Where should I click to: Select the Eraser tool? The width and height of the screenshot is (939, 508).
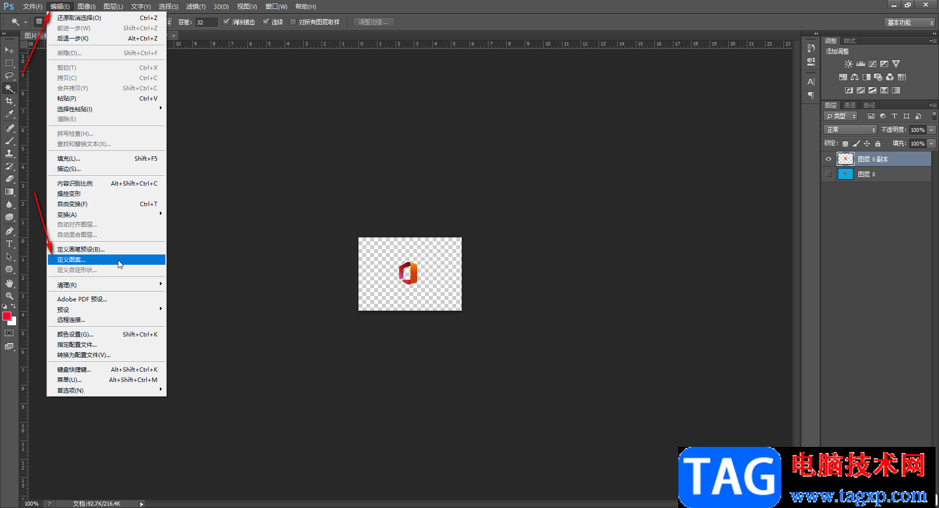pos(9,179)
